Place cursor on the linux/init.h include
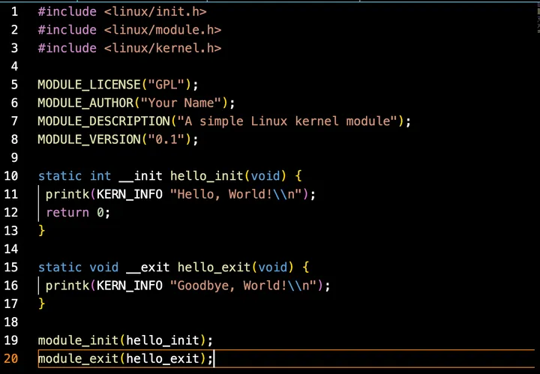The width and height of the screenshot is (540, 374). 154,11
